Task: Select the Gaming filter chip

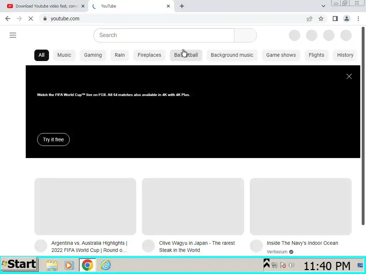Action: coord(93,55)
